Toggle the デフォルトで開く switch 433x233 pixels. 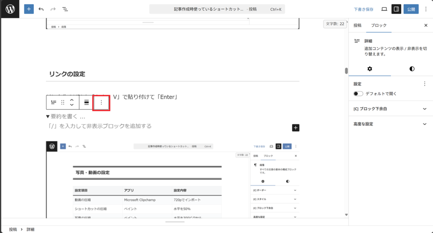(x=359, y=94)
